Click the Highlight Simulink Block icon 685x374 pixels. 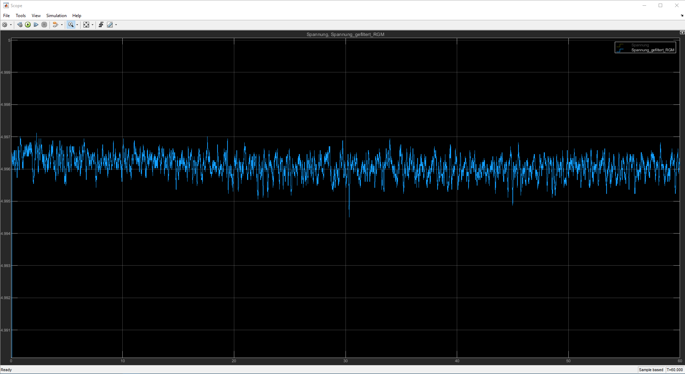point(55,25)
